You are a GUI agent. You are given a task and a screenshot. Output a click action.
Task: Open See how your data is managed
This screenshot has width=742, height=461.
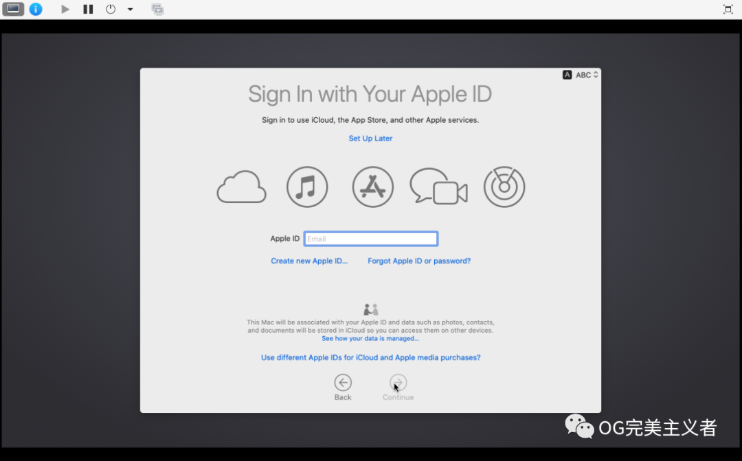point(370,339)
